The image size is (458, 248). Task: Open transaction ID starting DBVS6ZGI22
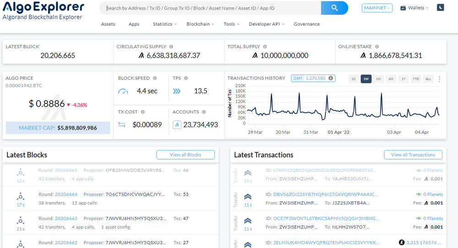tap(325, 194)
